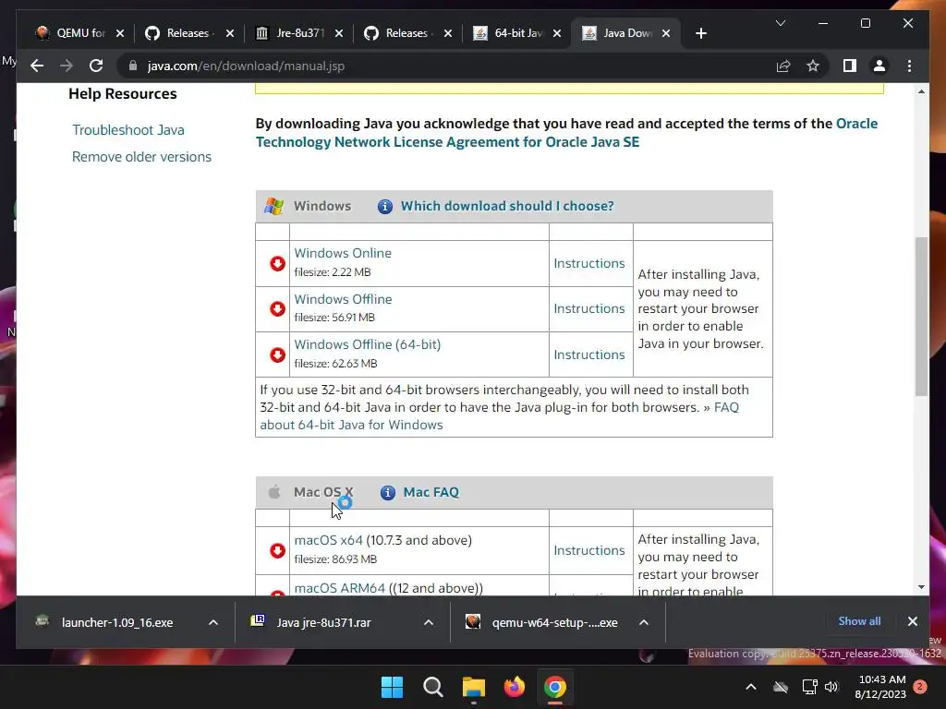
Task: Open the Chrome side panel icon
Action: click(850, 66)
